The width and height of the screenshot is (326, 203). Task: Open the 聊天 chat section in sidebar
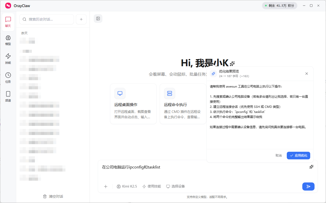(x=8, y=22)
